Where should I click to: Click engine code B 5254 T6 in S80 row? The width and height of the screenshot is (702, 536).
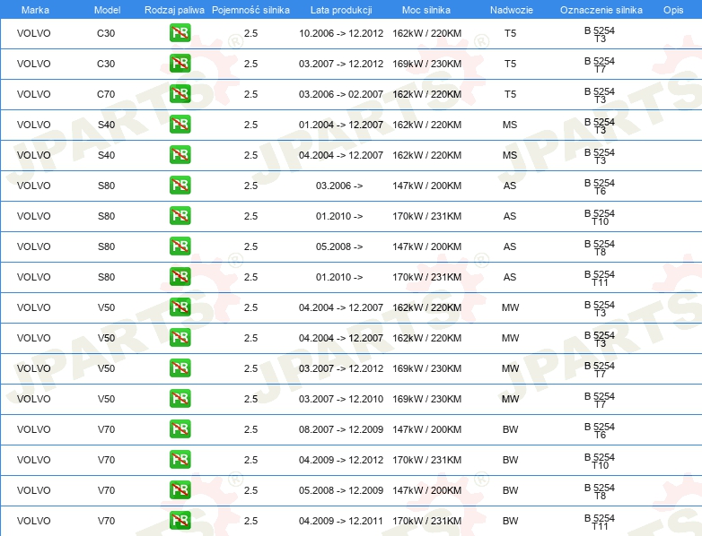point(600,186)
